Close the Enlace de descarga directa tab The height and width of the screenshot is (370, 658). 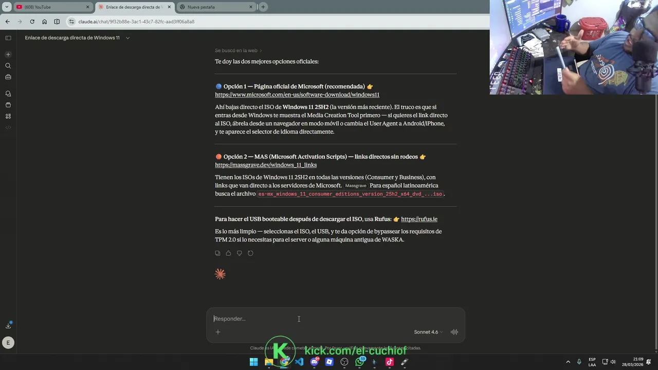click(169, 7)
